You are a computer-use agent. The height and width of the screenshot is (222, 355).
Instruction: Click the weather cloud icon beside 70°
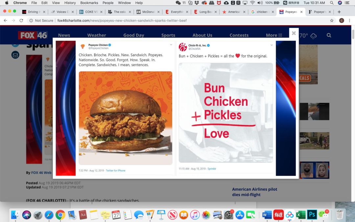(x=314, y=36)
